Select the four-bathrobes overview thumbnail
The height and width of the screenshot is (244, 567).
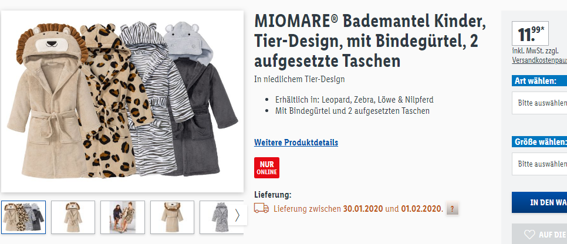(x=23, y=217)
